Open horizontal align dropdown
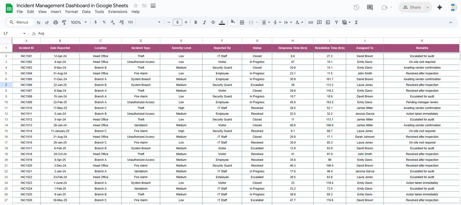The width and height of the screenshot is (461, 205). point(265,22)
